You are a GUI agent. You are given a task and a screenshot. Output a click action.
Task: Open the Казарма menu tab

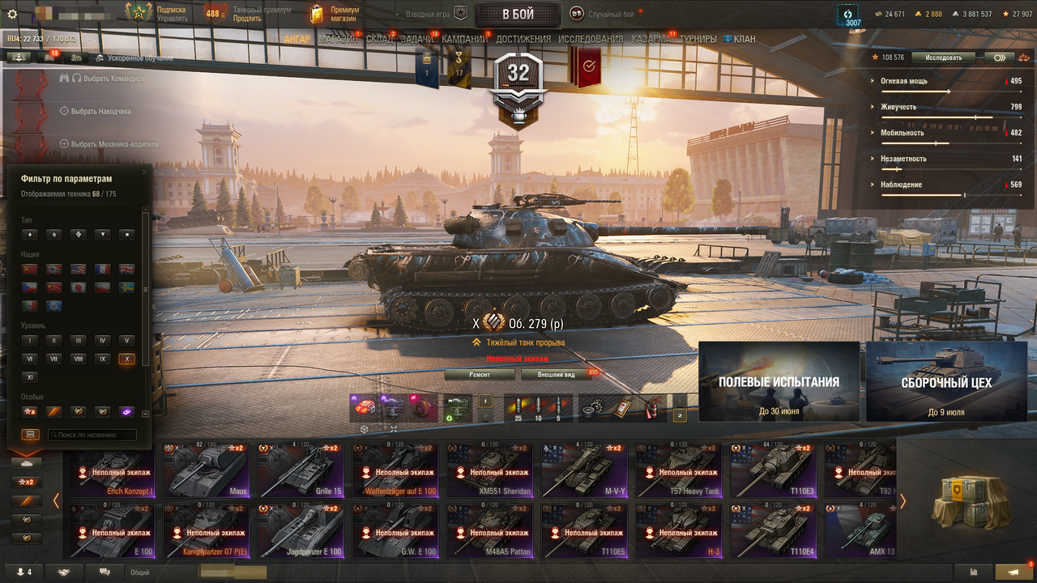[651, 39]
